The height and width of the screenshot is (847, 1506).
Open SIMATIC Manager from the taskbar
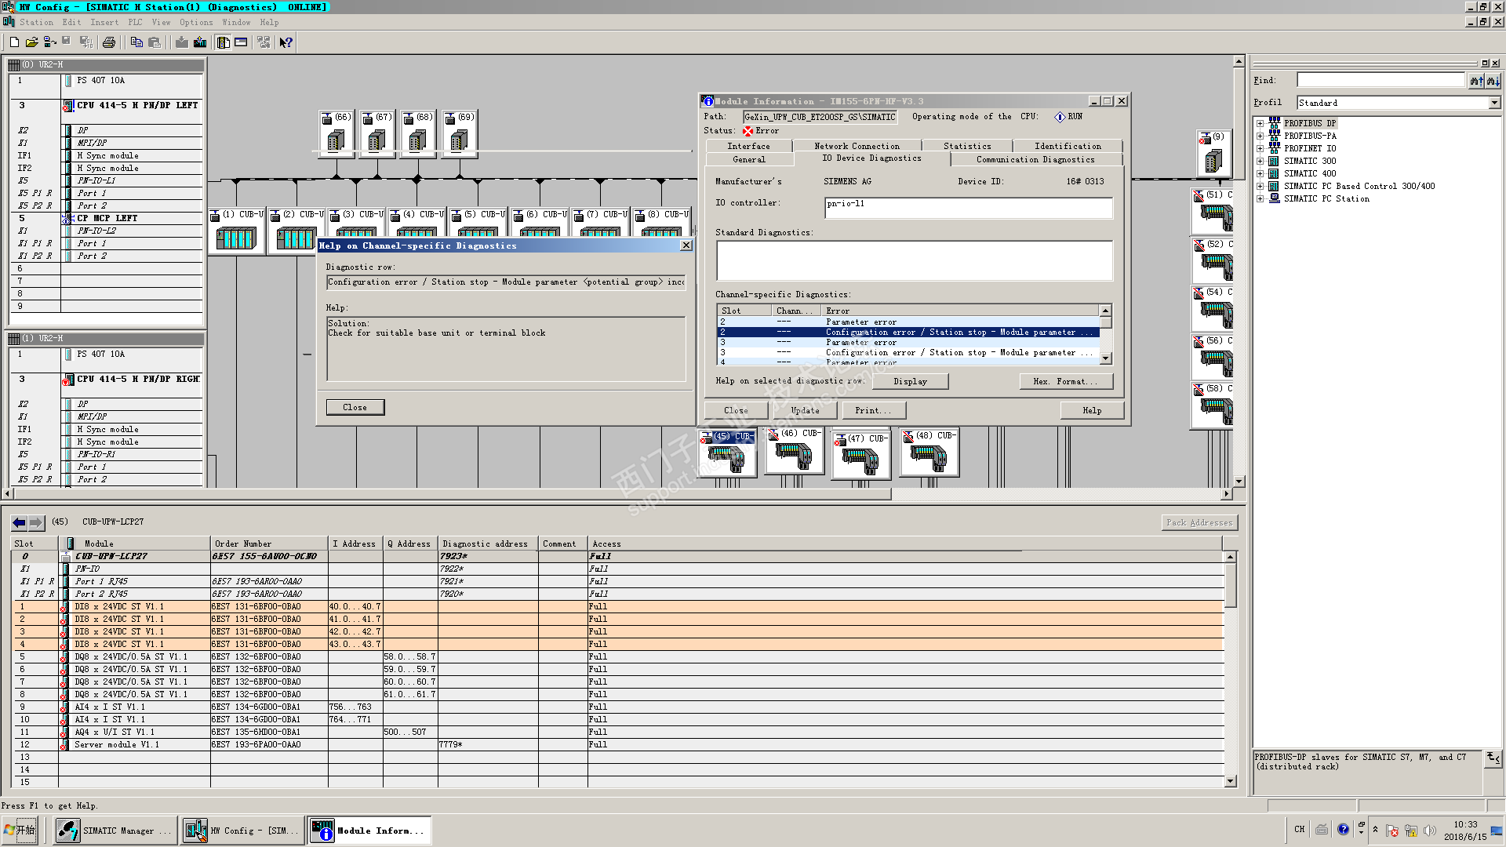point(115,831)
